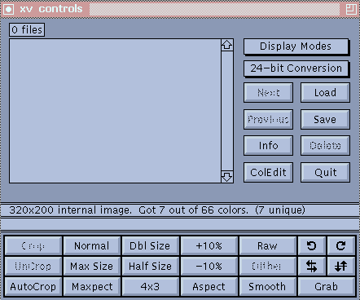Open the 24-bit Conversion menu
This screenshot has height=300, width=360.
pyautogui.click(x=296, y=68)
